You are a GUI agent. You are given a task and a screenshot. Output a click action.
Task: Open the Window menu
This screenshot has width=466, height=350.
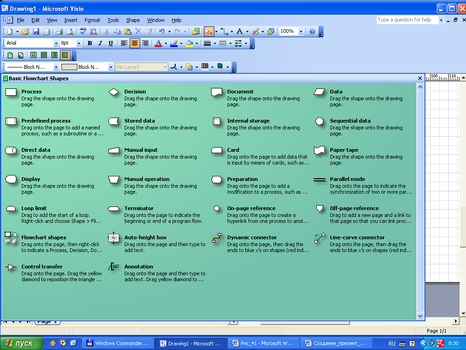(156, 20)
